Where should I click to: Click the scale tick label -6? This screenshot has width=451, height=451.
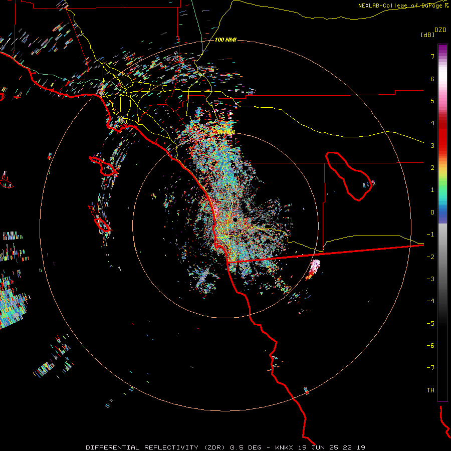[430, 346]
